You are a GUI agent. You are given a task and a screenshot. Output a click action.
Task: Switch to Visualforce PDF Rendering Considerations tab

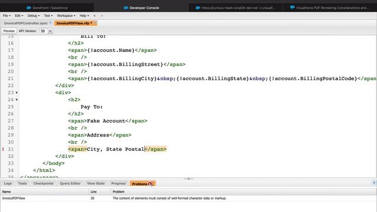pos(330,8)
